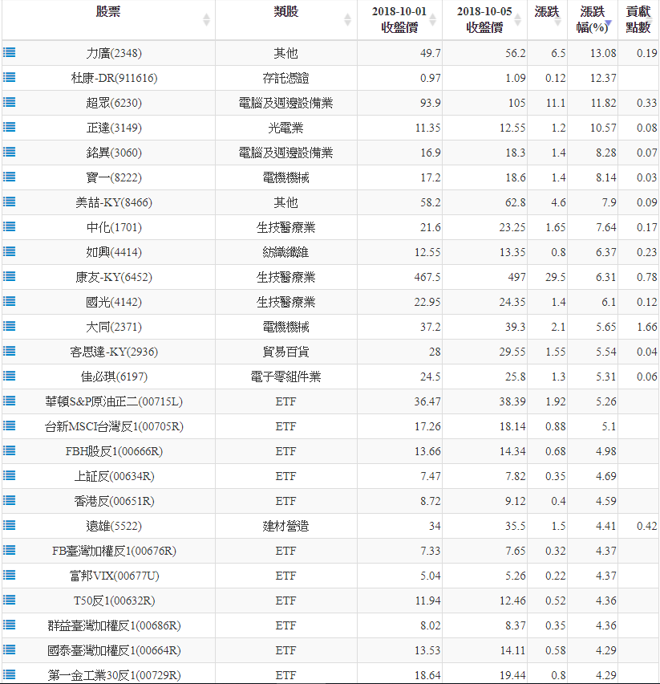
Task: Click the list icon next to 遠雄(5522)
Action: click(x=10, y=526)
